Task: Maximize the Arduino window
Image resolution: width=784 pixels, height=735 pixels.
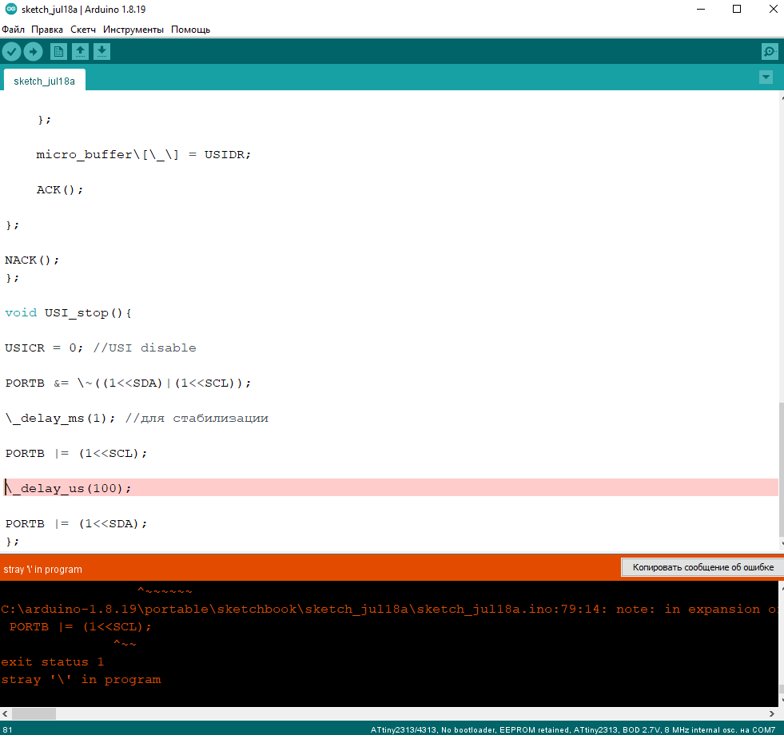Action: [x=737, y=9]
